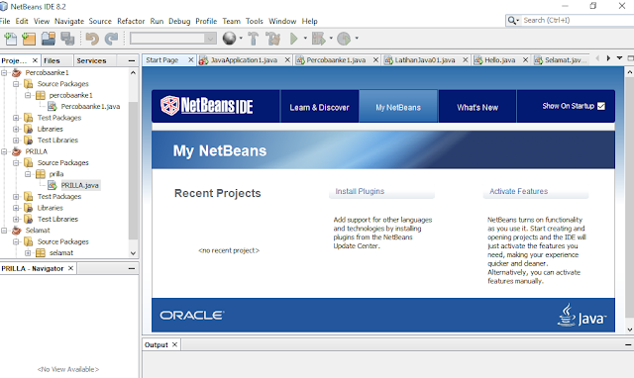
Task: Open the Refactor menu
Action: [131, 21]
